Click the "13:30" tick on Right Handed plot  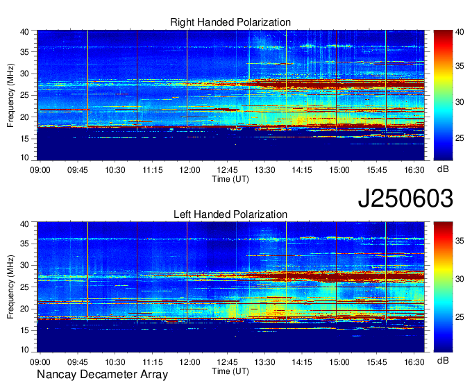(264, 170)
